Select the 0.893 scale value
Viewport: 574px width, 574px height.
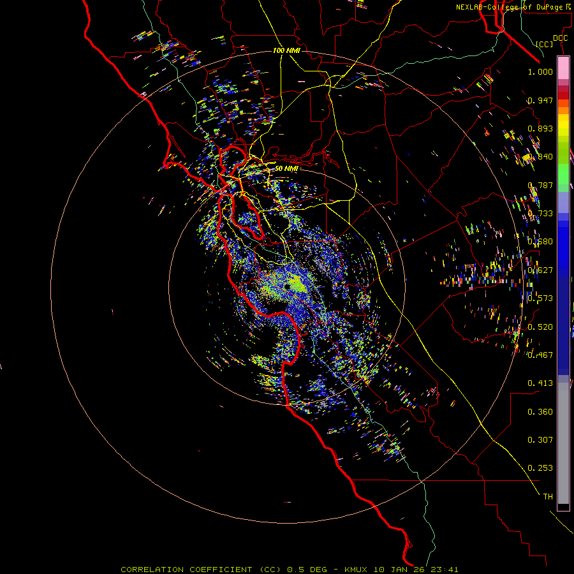(x=540, y=128)
